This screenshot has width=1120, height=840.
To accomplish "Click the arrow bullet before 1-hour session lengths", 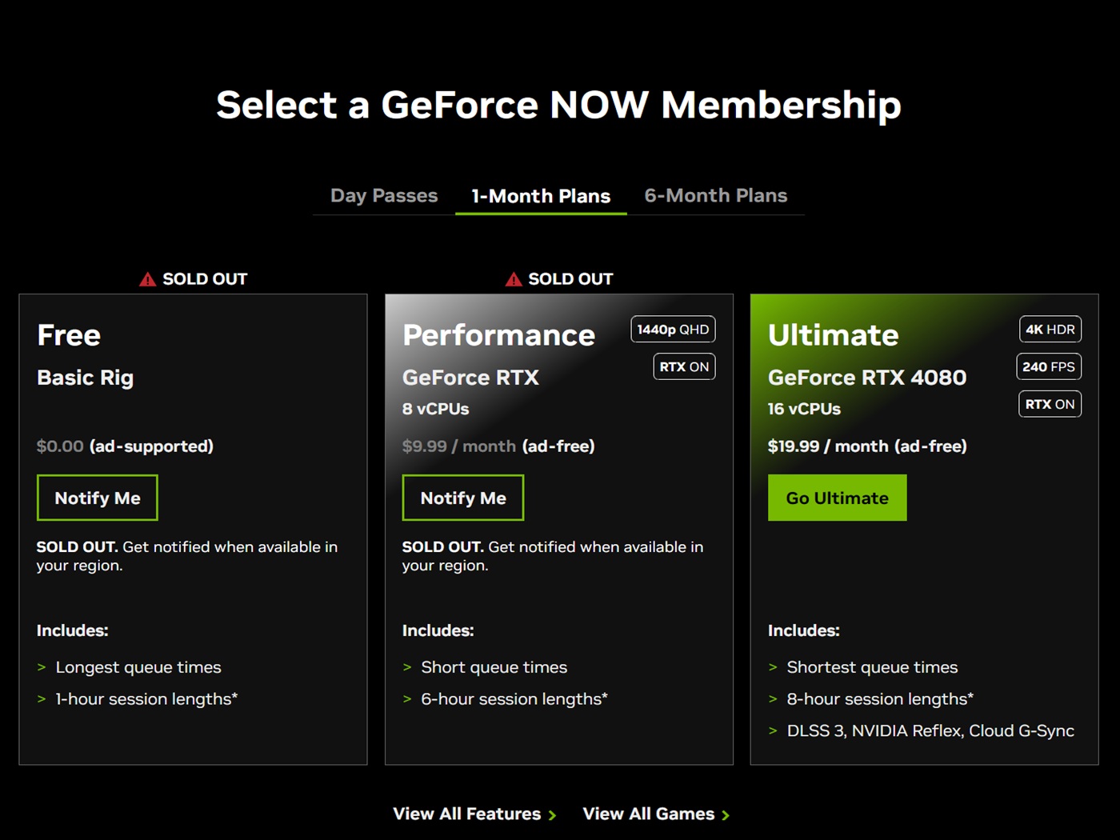I will click(x=42, y=699).
